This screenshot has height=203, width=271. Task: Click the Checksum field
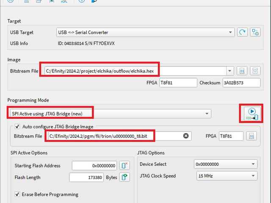pyautogui.click(x=241, y=83)
